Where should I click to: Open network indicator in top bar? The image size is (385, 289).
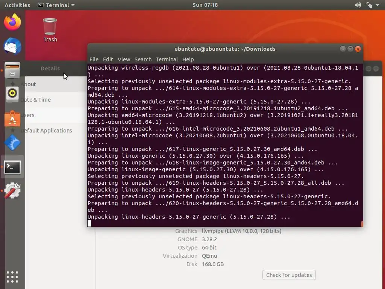(x=368, y=5)
